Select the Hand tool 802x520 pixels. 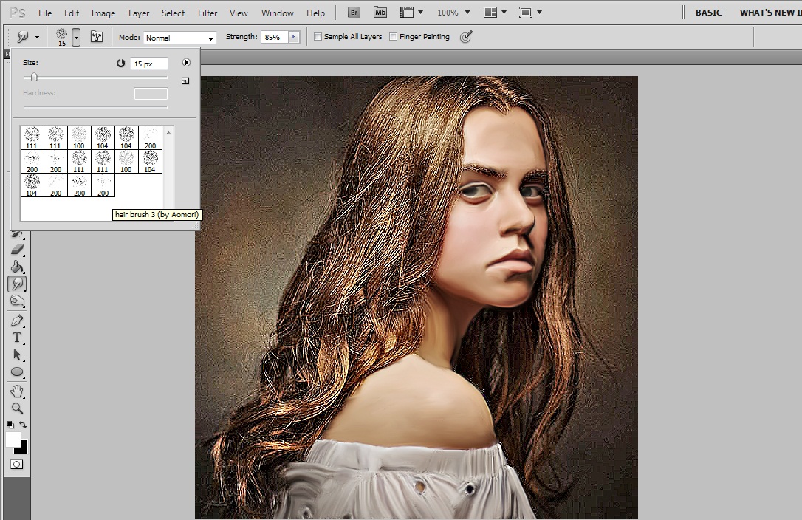(17, 391)
